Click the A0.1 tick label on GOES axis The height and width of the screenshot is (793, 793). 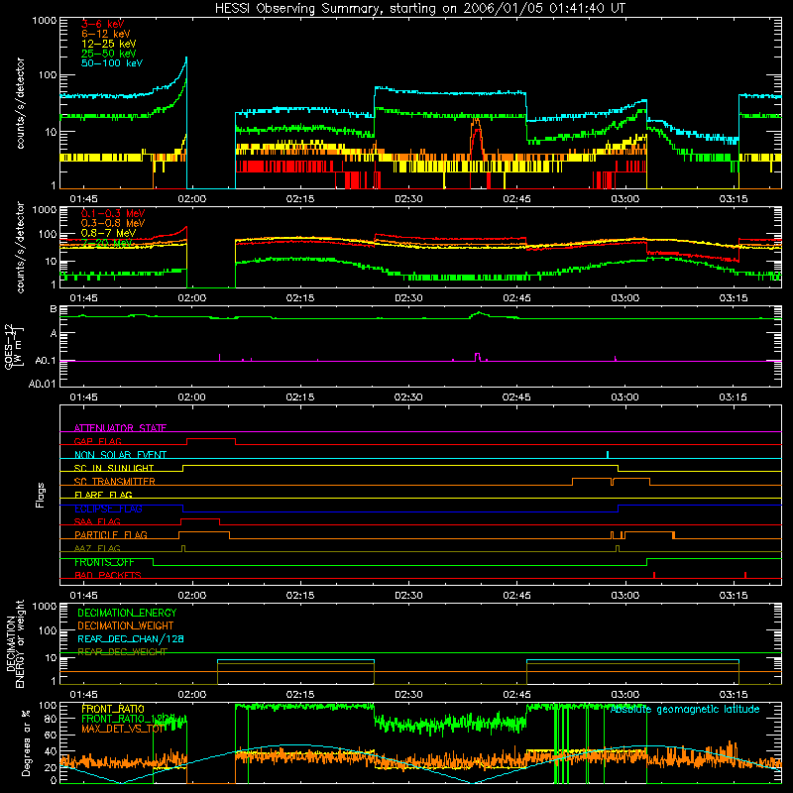pyautogui.click(x=45, y=361)
